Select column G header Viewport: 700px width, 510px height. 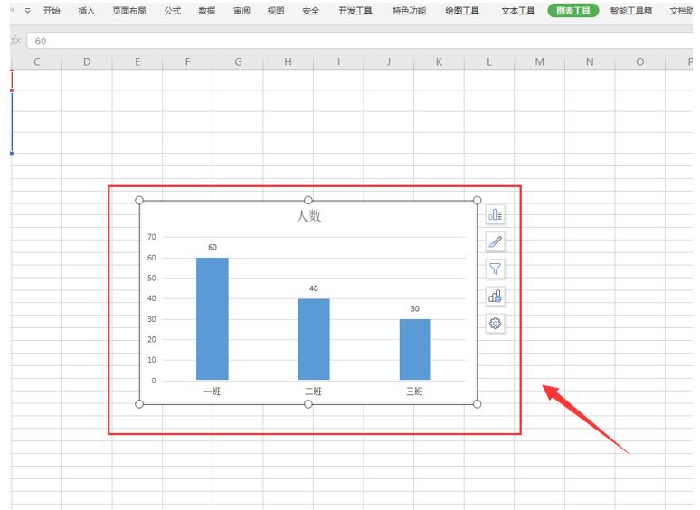click(x=238, y=62)
